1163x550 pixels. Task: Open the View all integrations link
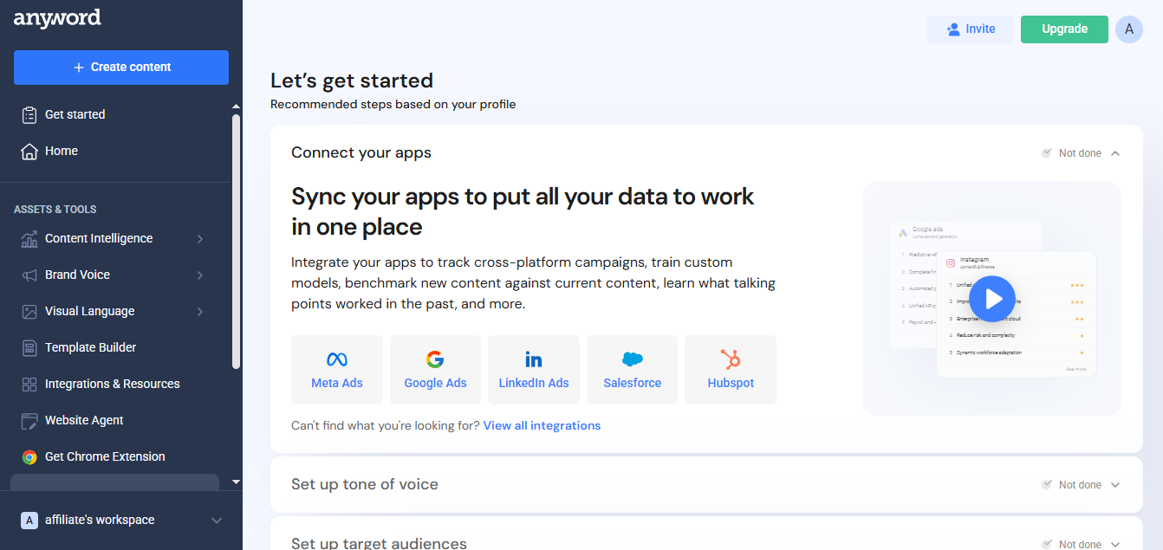pos(542,425)
